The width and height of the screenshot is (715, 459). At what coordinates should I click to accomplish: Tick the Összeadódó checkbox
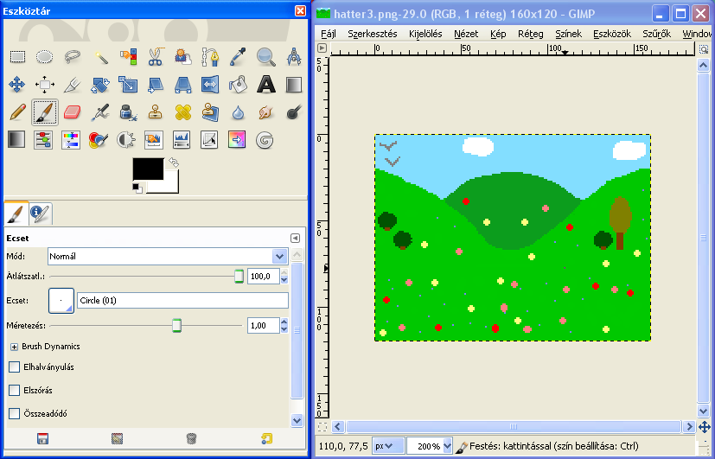pos(14,413)
